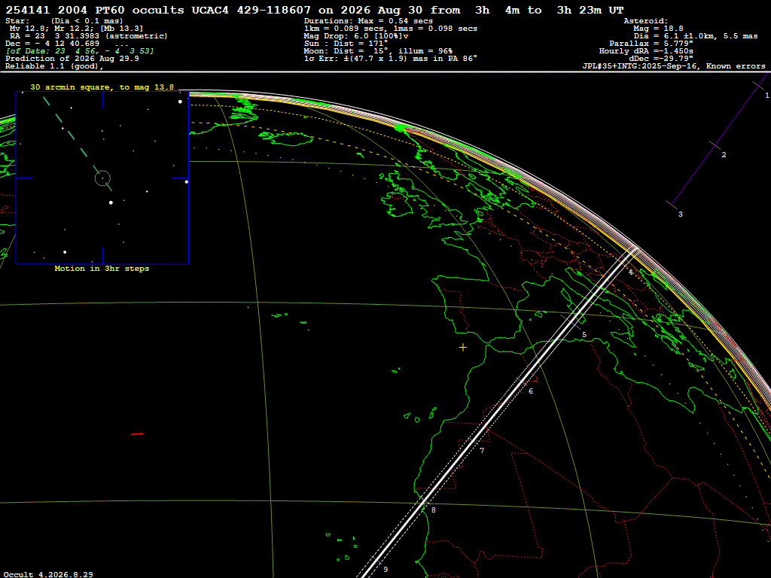Click the bright star at finder chart top-right

point(180,102)
